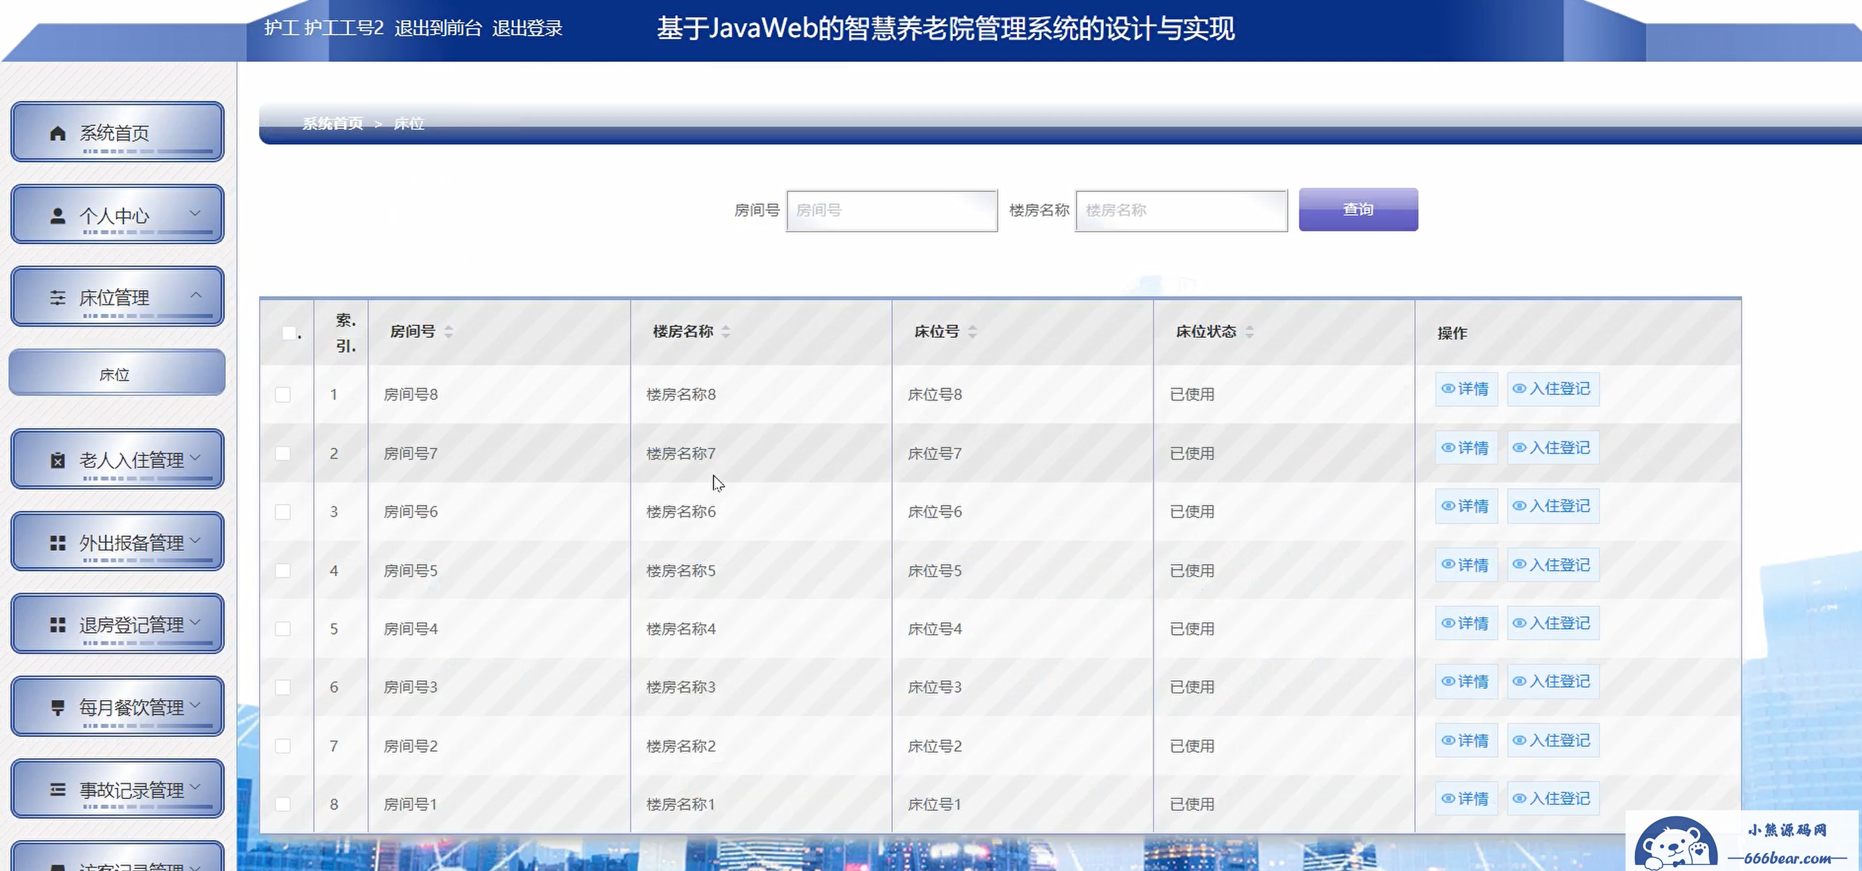The image size is (1862, 871).
Task: Check the row checkbox for 房间号4
Action: 283,629
